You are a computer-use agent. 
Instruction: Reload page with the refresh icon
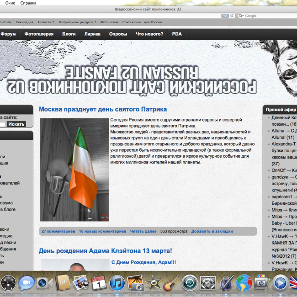point(232,16)
